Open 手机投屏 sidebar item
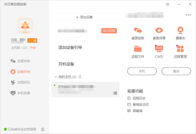Screen dimensions: 196x134 click(x=24, y=93)
